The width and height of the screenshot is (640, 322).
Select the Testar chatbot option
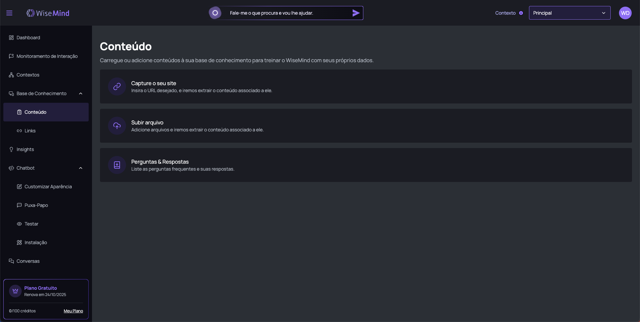coord(31,224)
